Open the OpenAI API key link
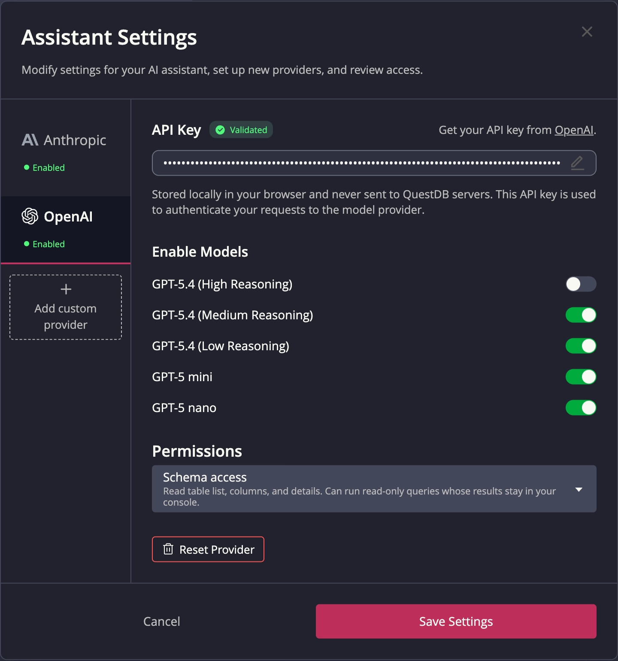The image size is (618, 661). (x=574, y=130)
